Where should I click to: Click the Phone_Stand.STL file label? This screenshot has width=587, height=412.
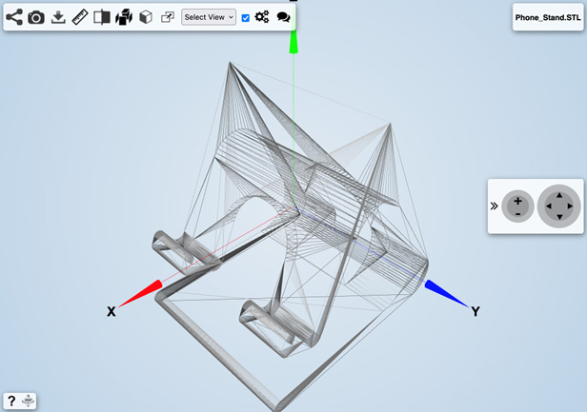(547, 17)
